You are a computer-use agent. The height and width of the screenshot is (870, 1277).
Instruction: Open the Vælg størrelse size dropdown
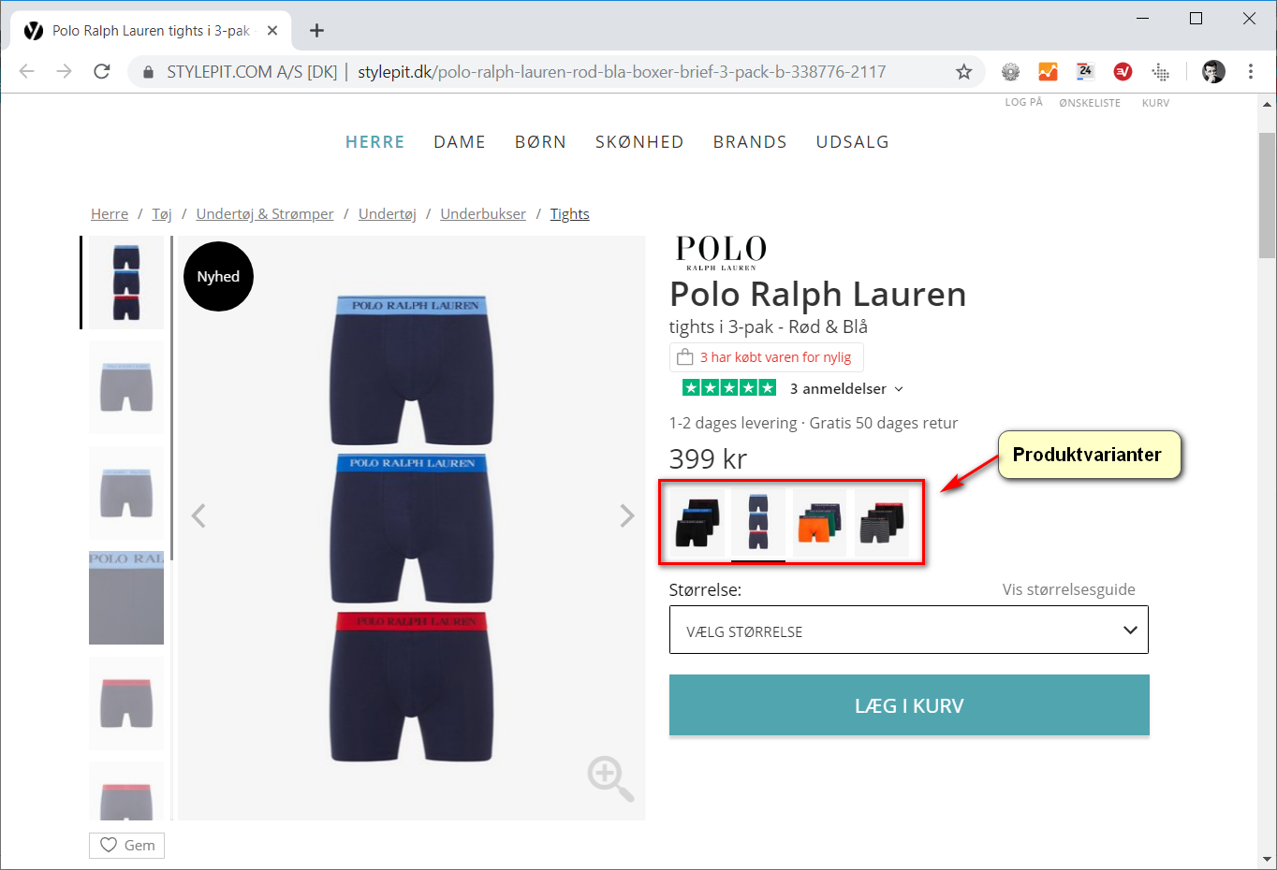908,630
